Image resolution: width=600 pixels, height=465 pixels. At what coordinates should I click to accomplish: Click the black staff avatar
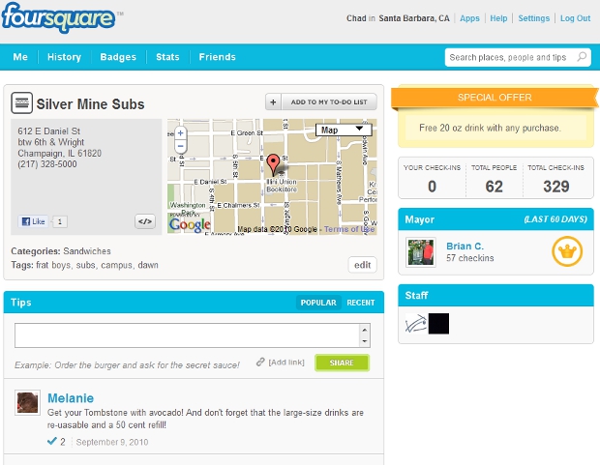pos(438,324)
